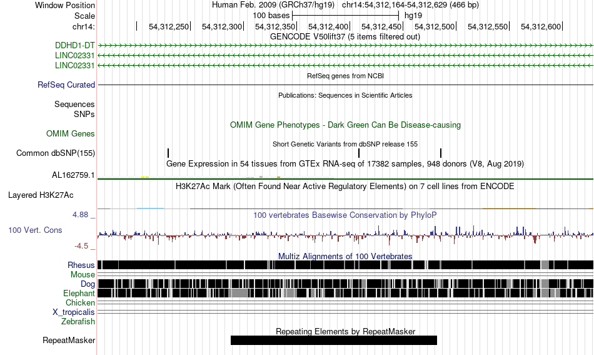The height and width of the screenshot is (355, 594).
Task: Open the RefSeq Curated track label
Action: click(66, 85)
